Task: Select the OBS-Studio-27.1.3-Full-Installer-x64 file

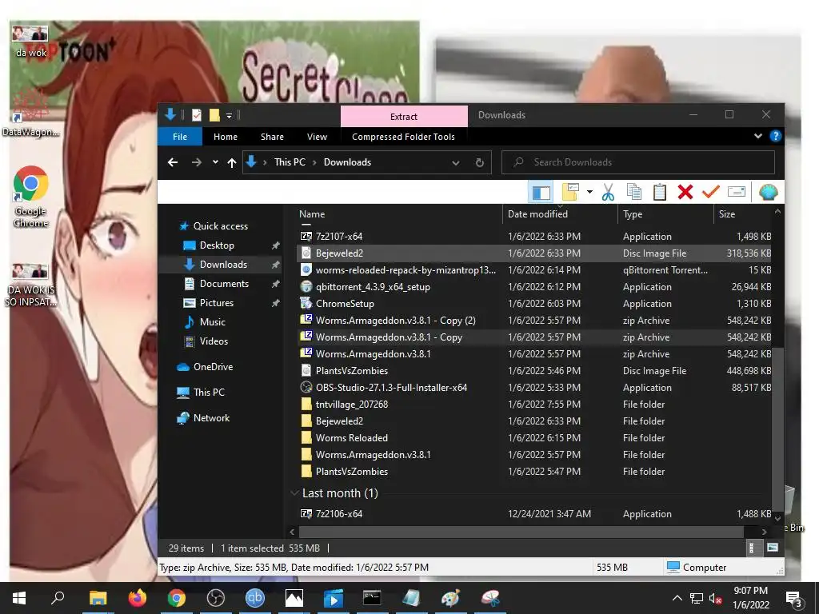Action: (533, 388)
